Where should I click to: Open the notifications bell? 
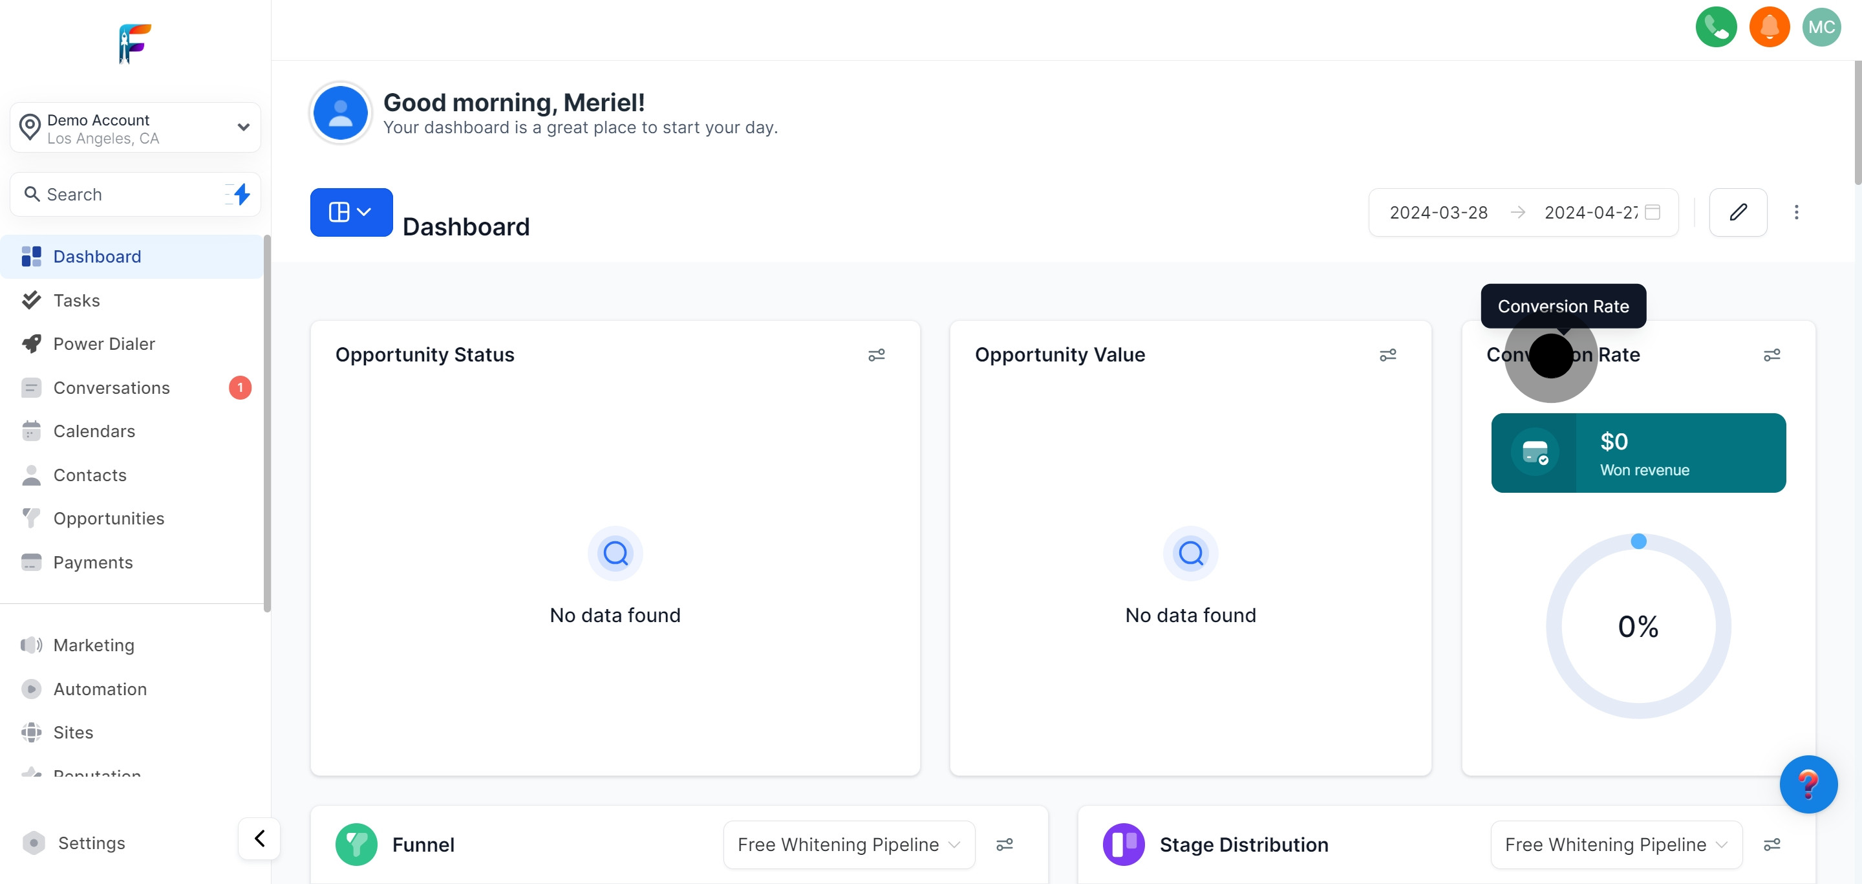point(1769,27)
